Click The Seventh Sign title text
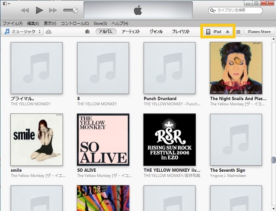 (228, 170)
